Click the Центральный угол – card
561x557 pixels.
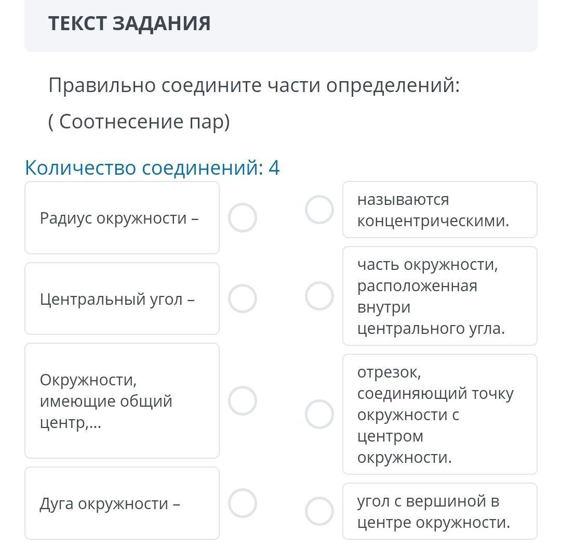coord(122,299)
